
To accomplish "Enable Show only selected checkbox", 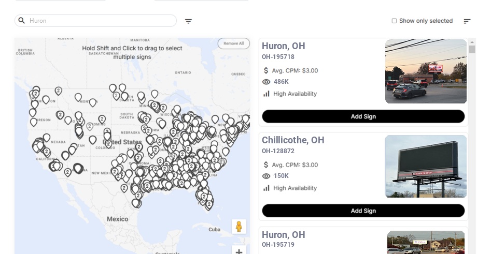I will tap(394, 21).
